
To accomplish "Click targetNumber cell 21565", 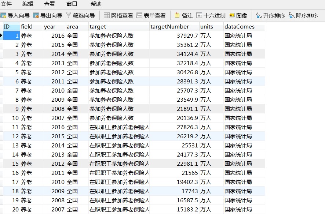I will 174,173.
